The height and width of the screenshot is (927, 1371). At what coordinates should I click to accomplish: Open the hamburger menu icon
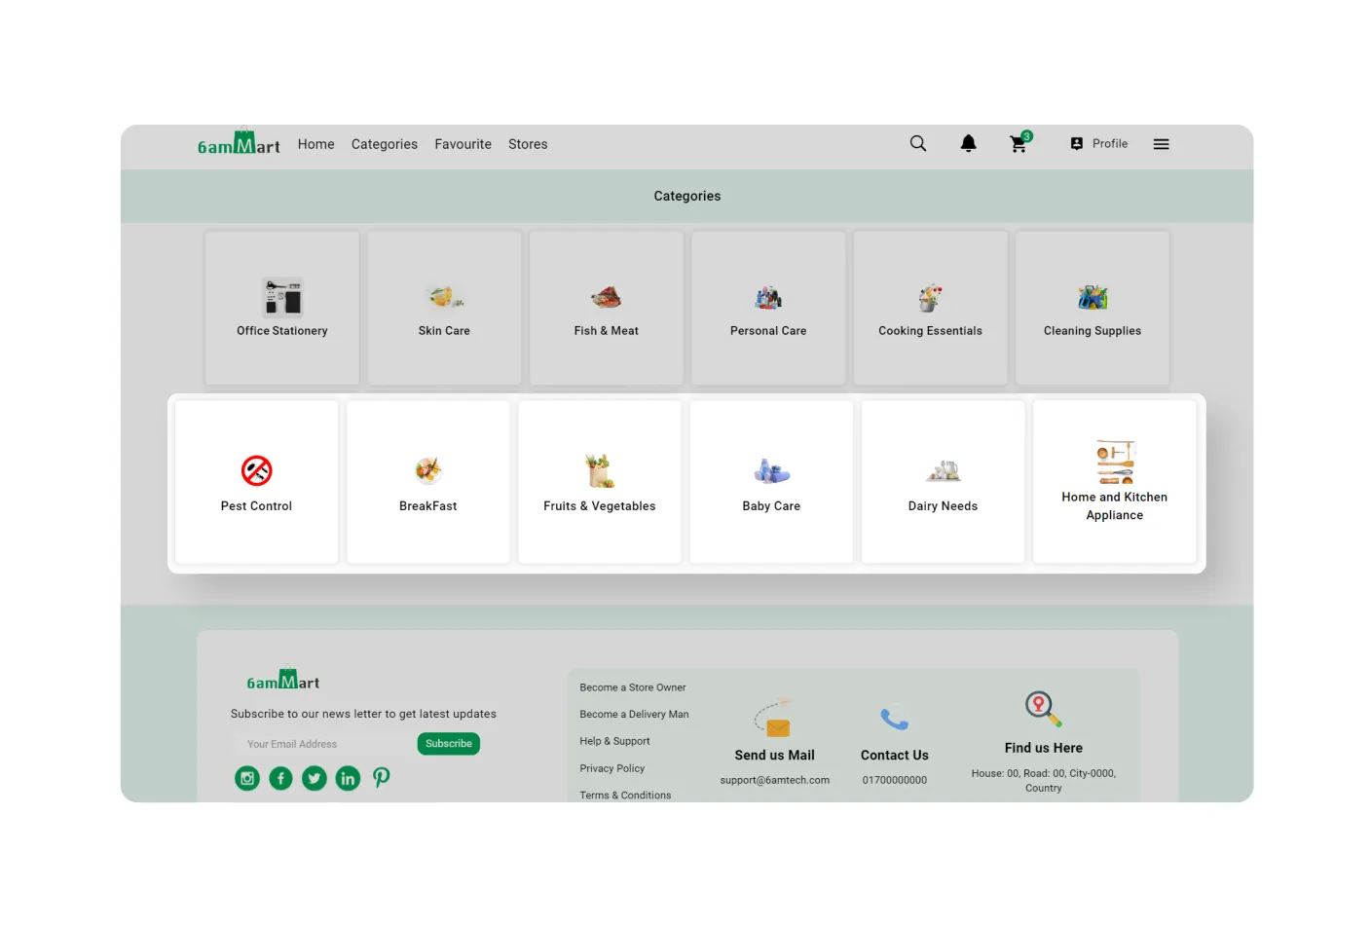[x=1161, y=144]
